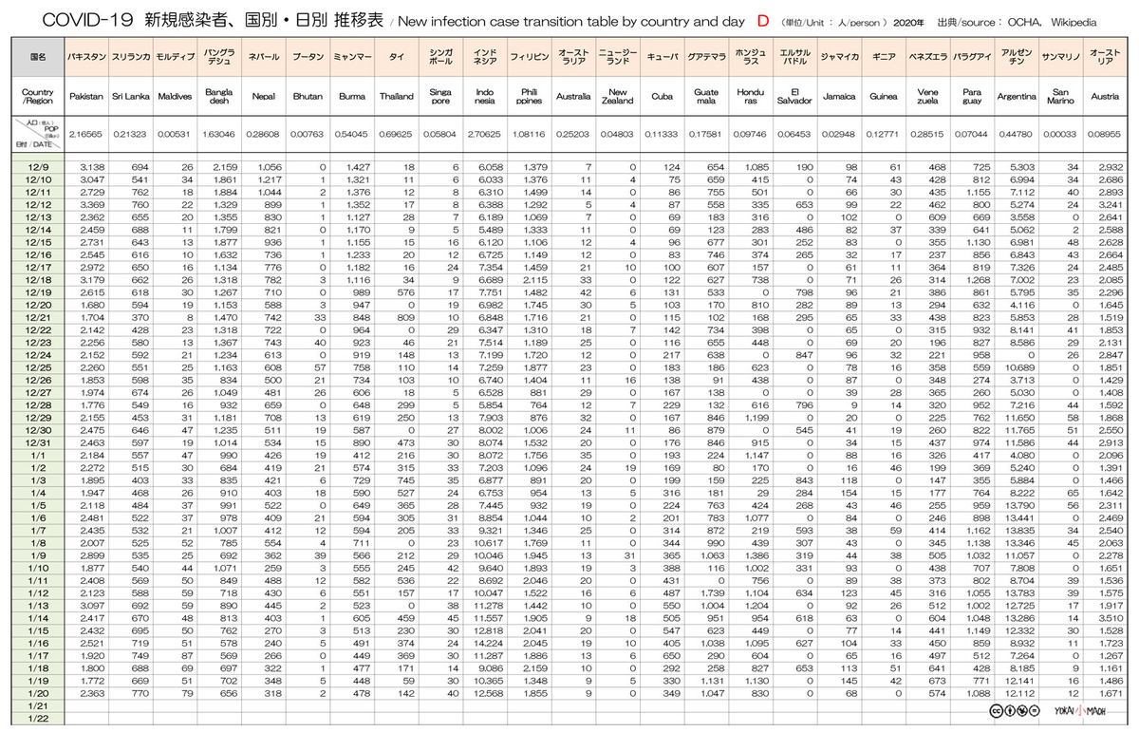This screenshot has width=1139, height=732.
Task: Select the Guatemala English column header
Action: pos(705,97)
